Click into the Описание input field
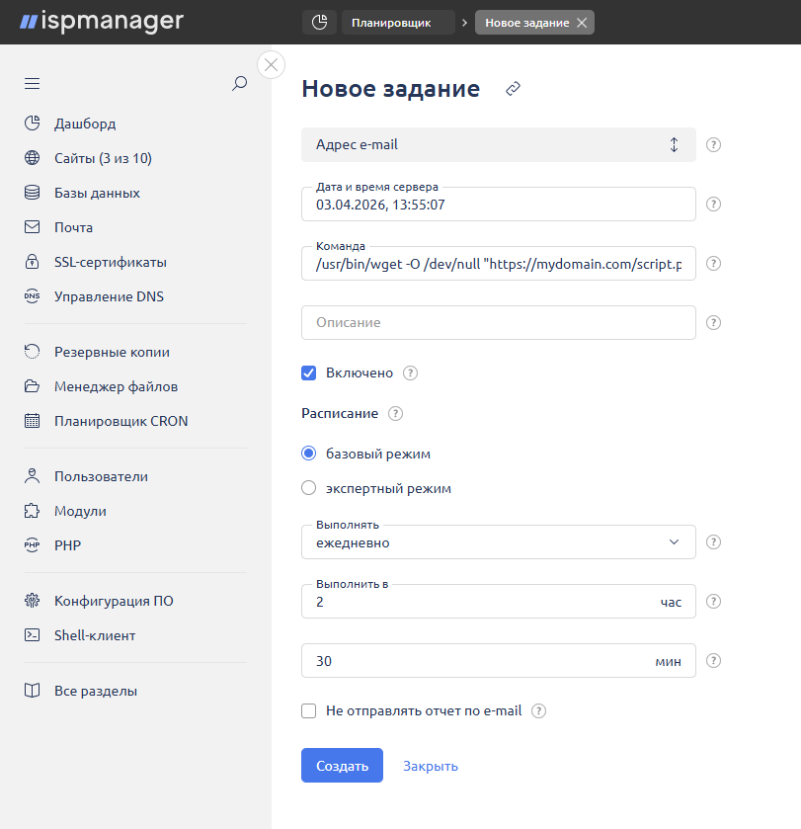Image resolution: width=801 pixels, height=829 pixels. [498, 323]
